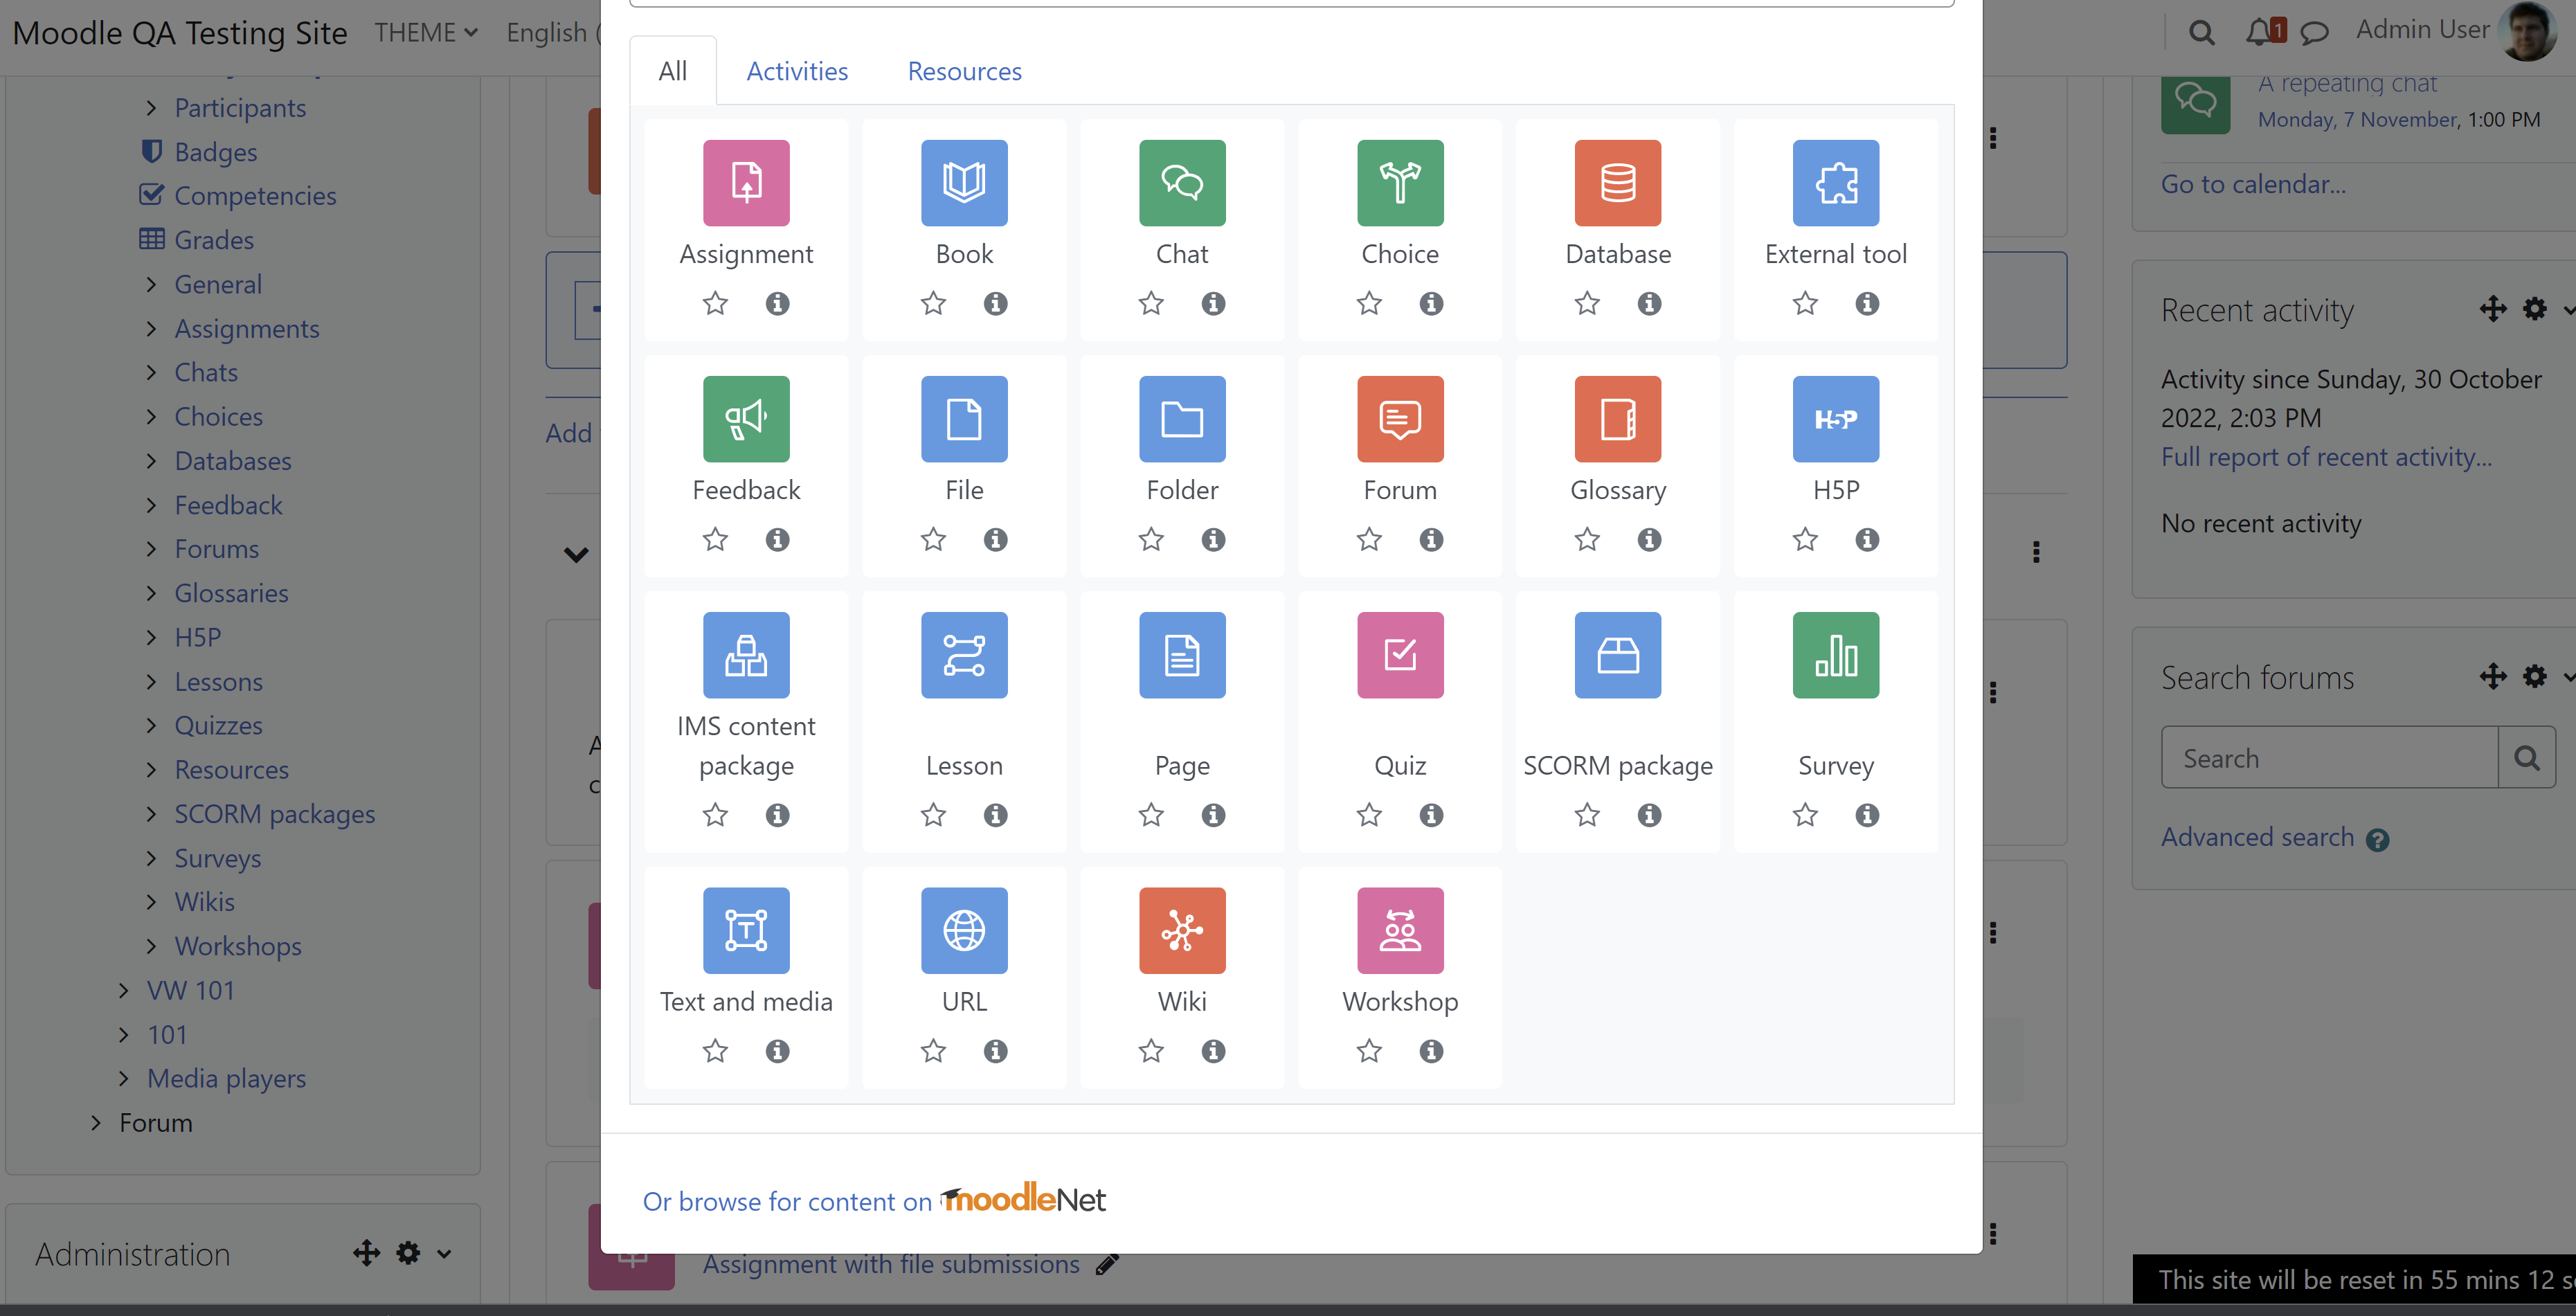Expand the Media players course node

(x=123, y=1078)
